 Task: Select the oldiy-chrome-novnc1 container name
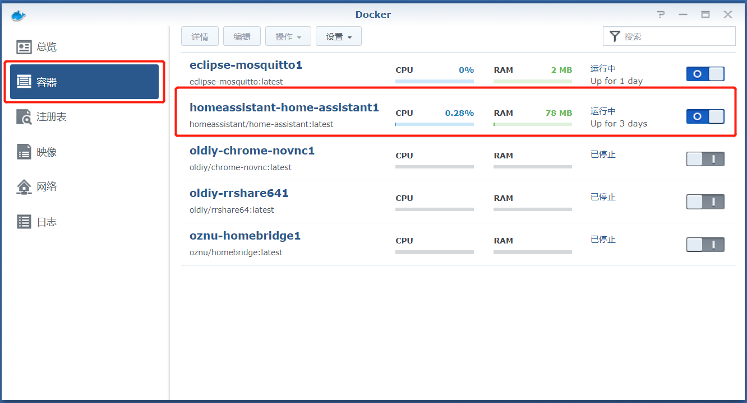[x=252, y=151]
